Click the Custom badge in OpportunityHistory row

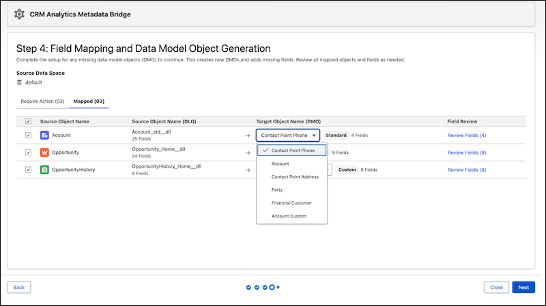[347, 170]
